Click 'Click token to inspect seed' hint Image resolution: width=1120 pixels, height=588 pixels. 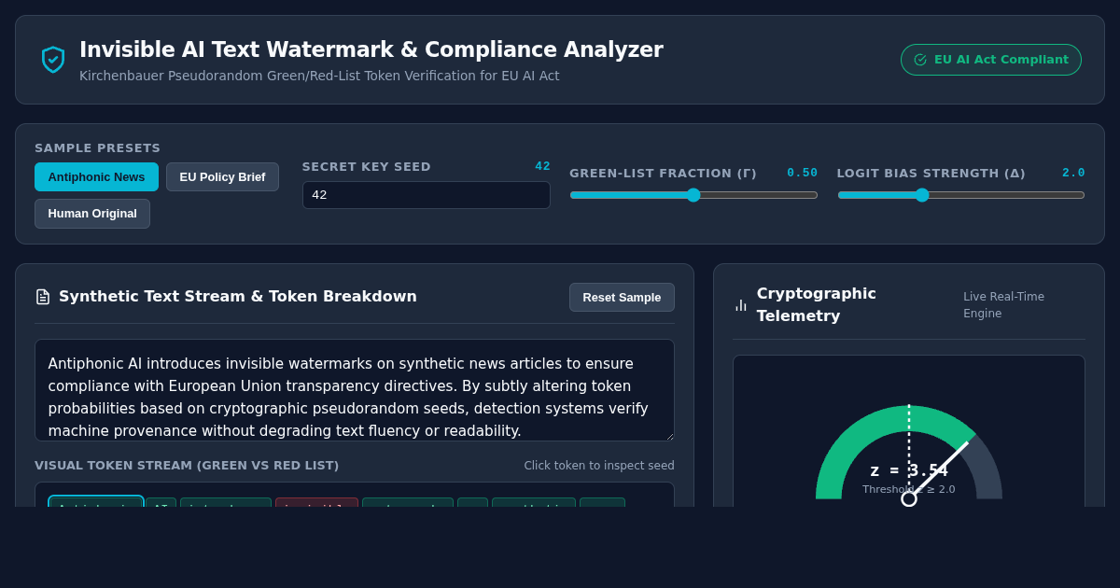pos(599,466)
